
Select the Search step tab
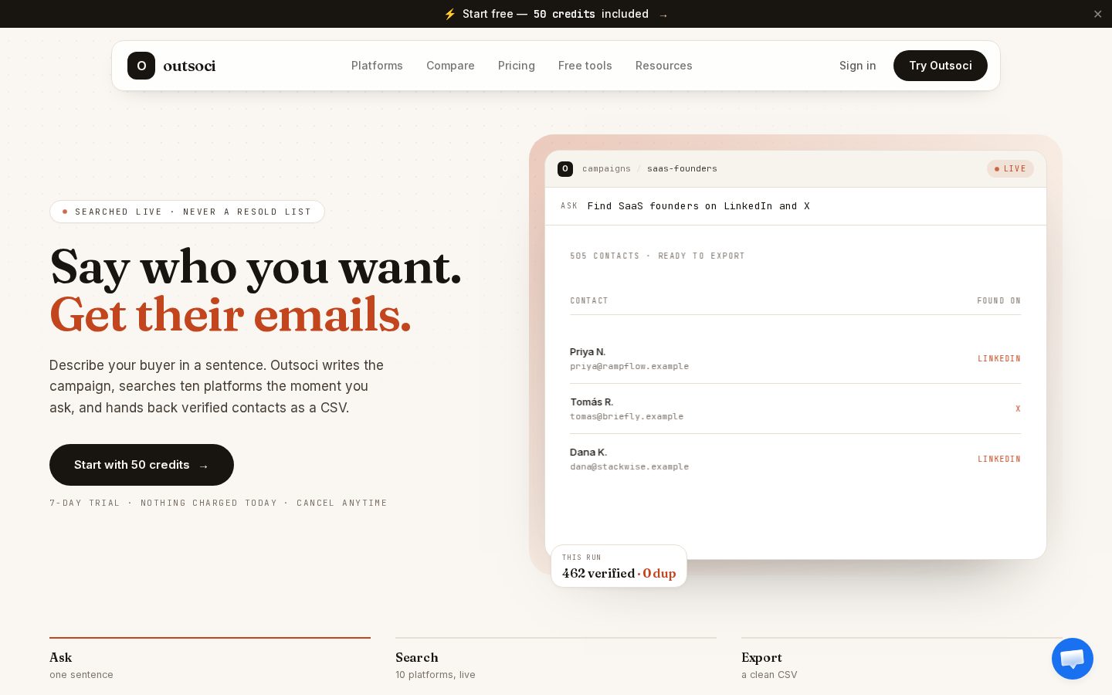click(556, 661)
